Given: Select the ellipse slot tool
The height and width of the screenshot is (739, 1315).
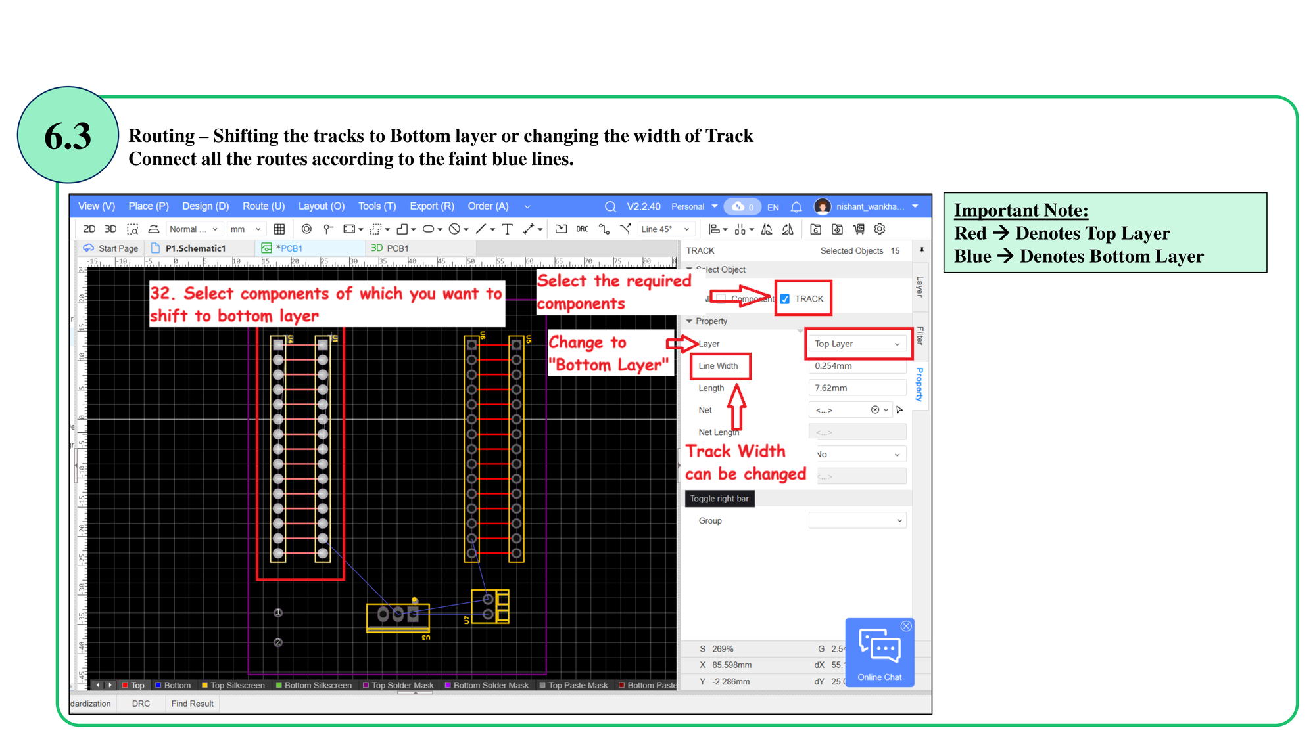Looking at the screenshot, I should 428,229.
